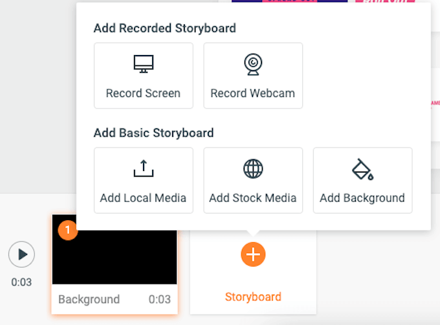Click the orange Storyboard text link
This screenshot has width=440, height=325.
point(253,297)
